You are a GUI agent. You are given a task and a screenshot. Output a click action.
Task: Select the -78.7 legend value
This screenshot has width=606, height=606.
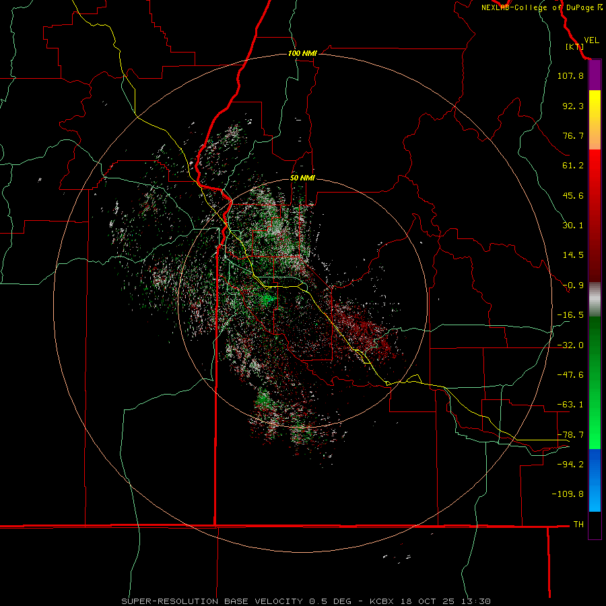coord(570,435)
